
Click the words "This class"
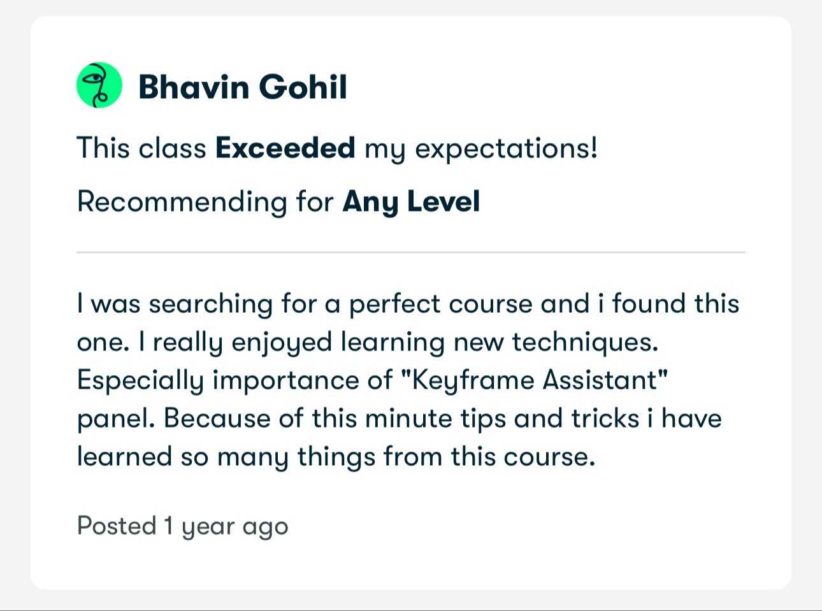[x=141, y=148]
